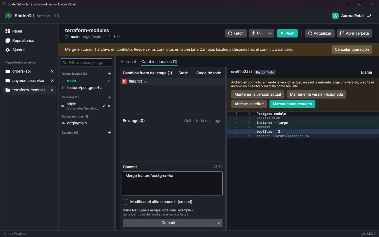Open the Repositorios sidebar icon
Image resolution: width=379 pixels, height=237 pixels.
click(8, 40)
